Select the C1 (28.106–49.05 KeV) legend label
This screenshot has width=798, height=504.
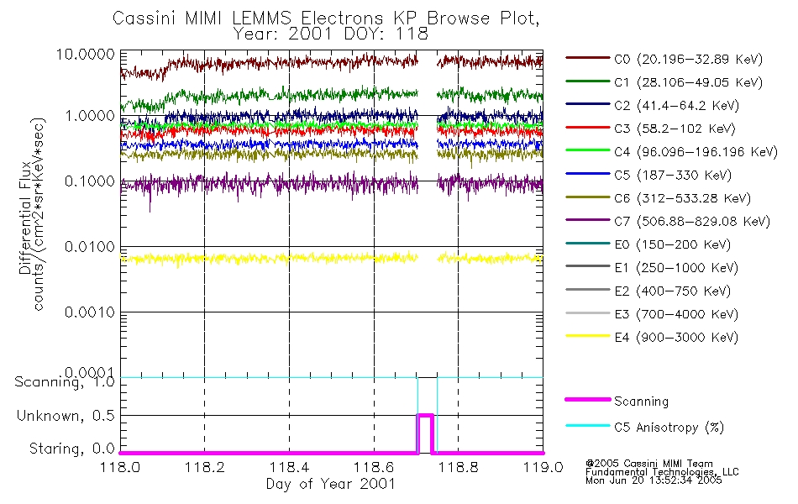pyautogui.click(x=688, y=82)
